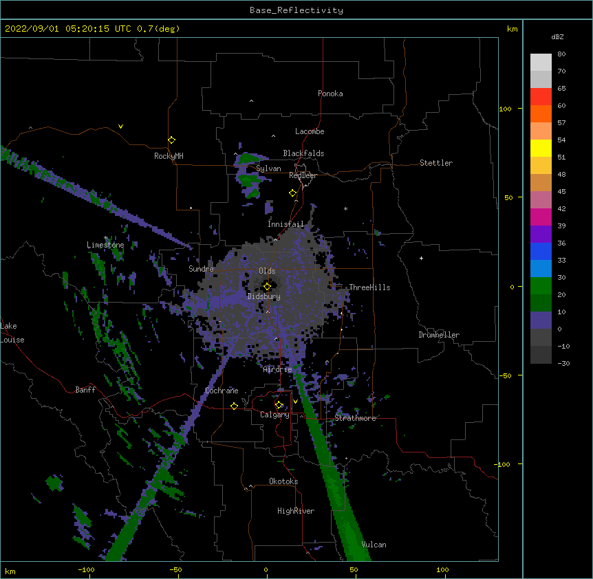Click the -50 km mark on the bottom axis
The image size is (593, 579).
[x=175, y=569]
